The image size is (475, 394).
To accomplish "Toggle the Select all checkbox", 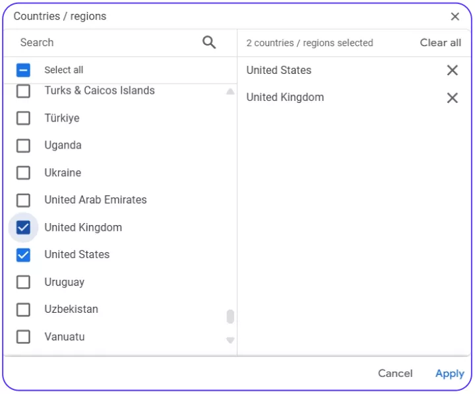I will click(x=23, y=70).
